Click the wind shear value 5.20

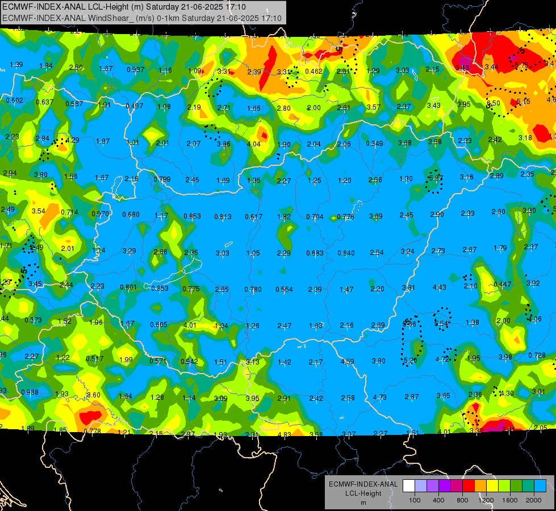coord(410,360)
